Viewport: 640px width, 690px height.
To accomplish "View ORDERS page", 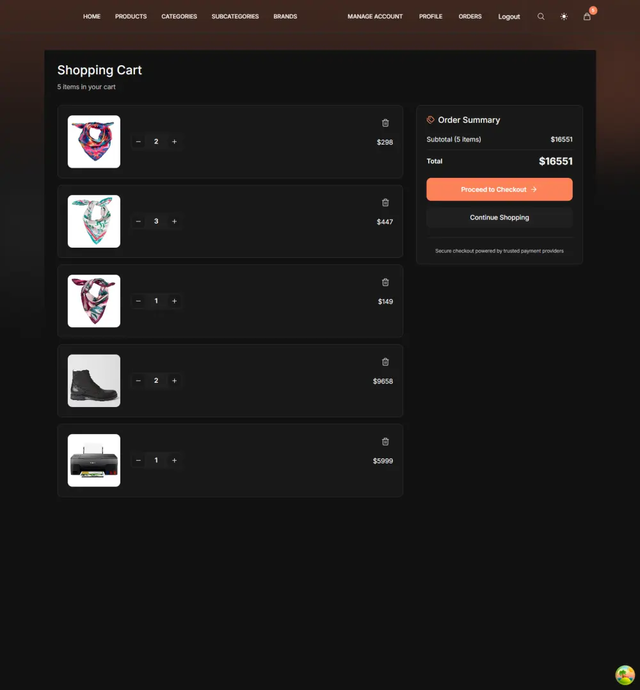I will [470, 16].
